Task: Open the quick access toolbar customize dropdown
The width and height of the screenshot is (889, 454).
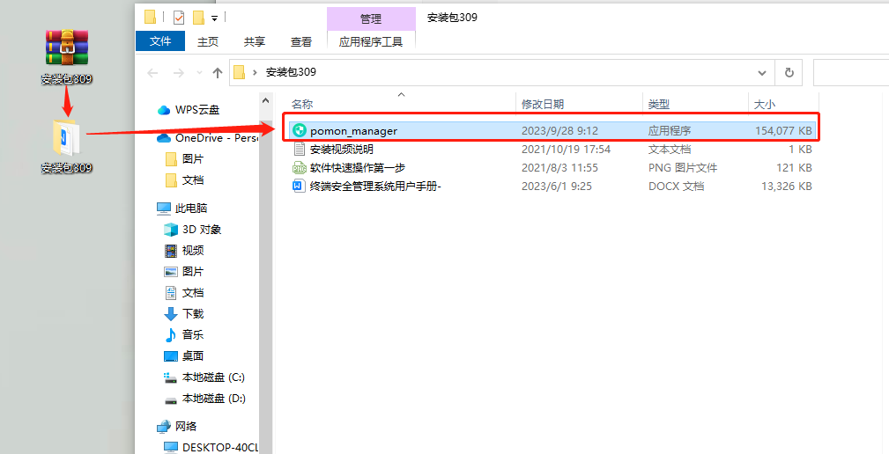Action: click(214, 18)
